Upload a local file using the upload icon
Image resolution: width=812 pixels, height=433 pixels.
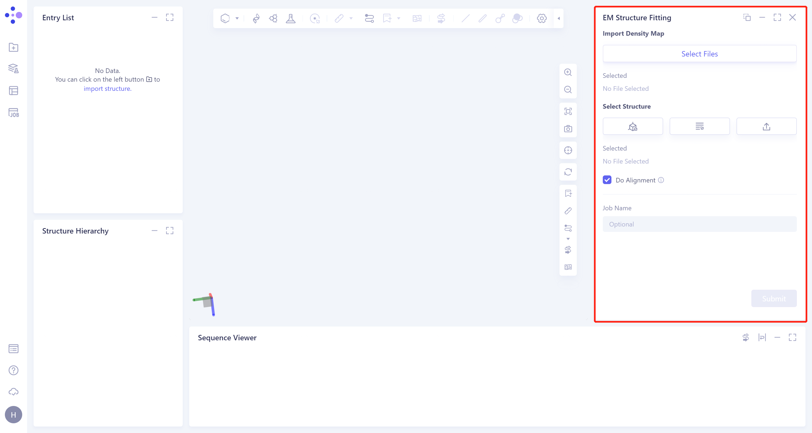(x=767, y=126)
